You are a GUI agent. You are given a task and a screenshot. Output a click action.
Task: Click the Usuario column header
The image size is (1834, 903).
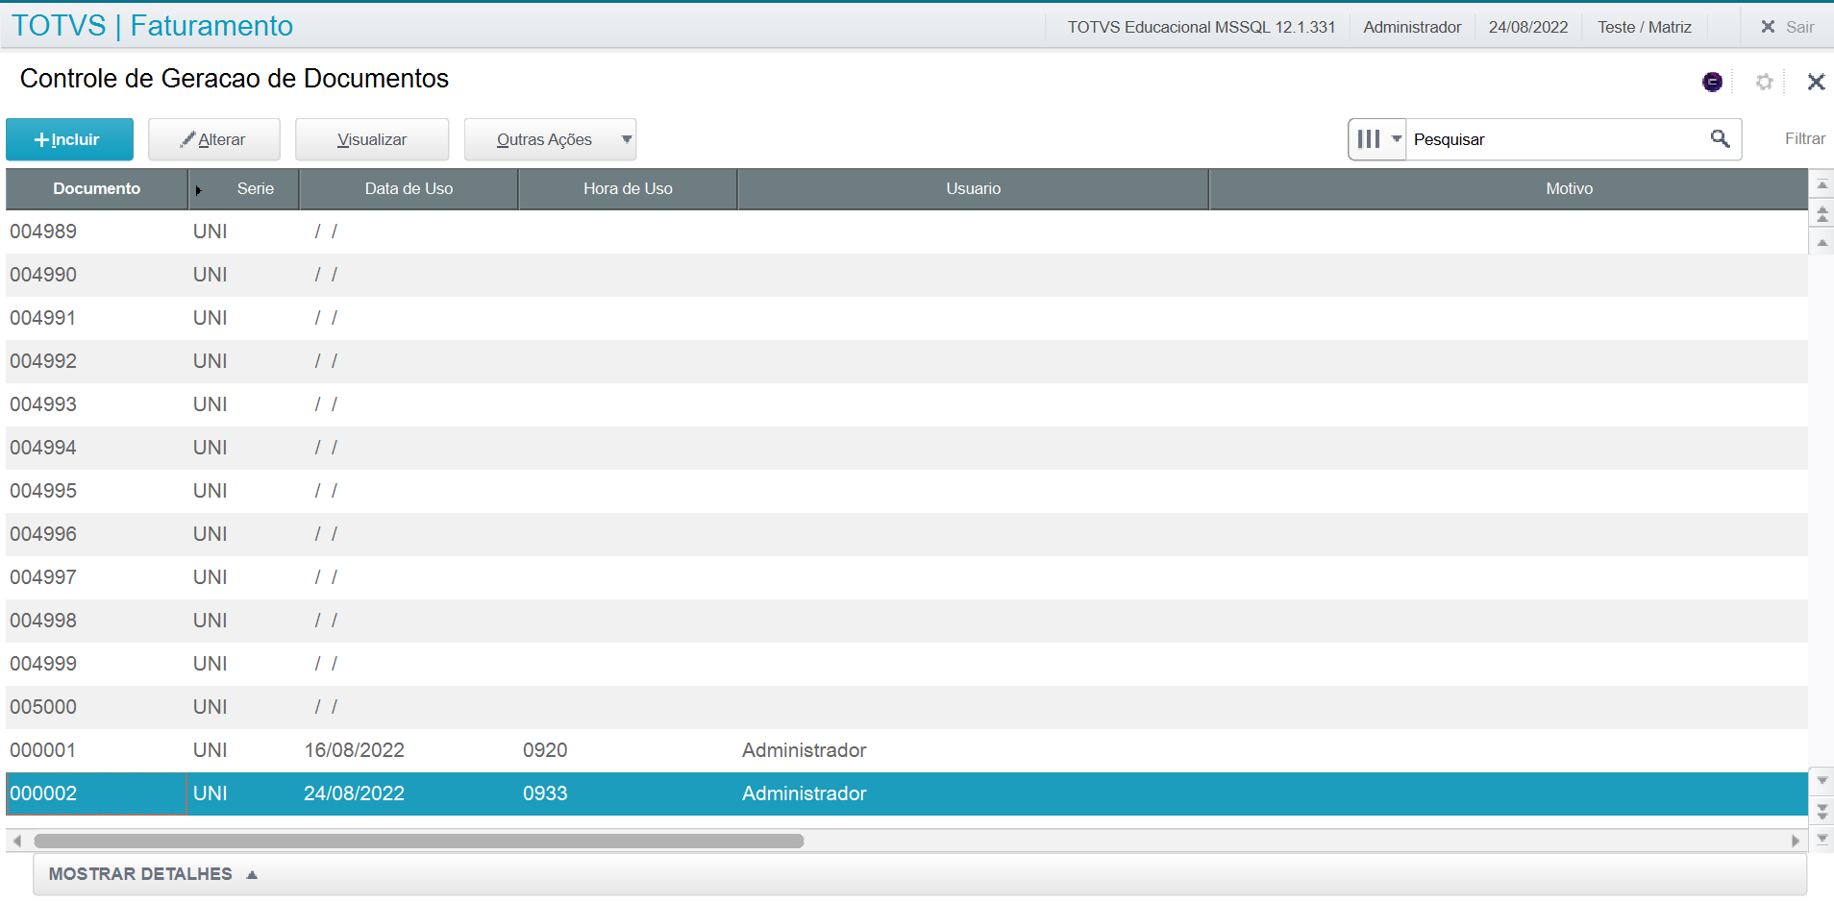click(973, 189)
